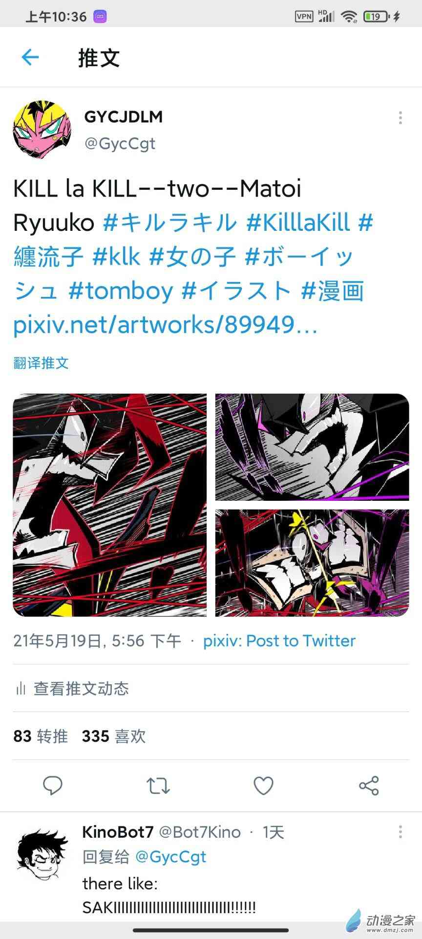
Task: Tap the share icon
Action: coord(369,785)
